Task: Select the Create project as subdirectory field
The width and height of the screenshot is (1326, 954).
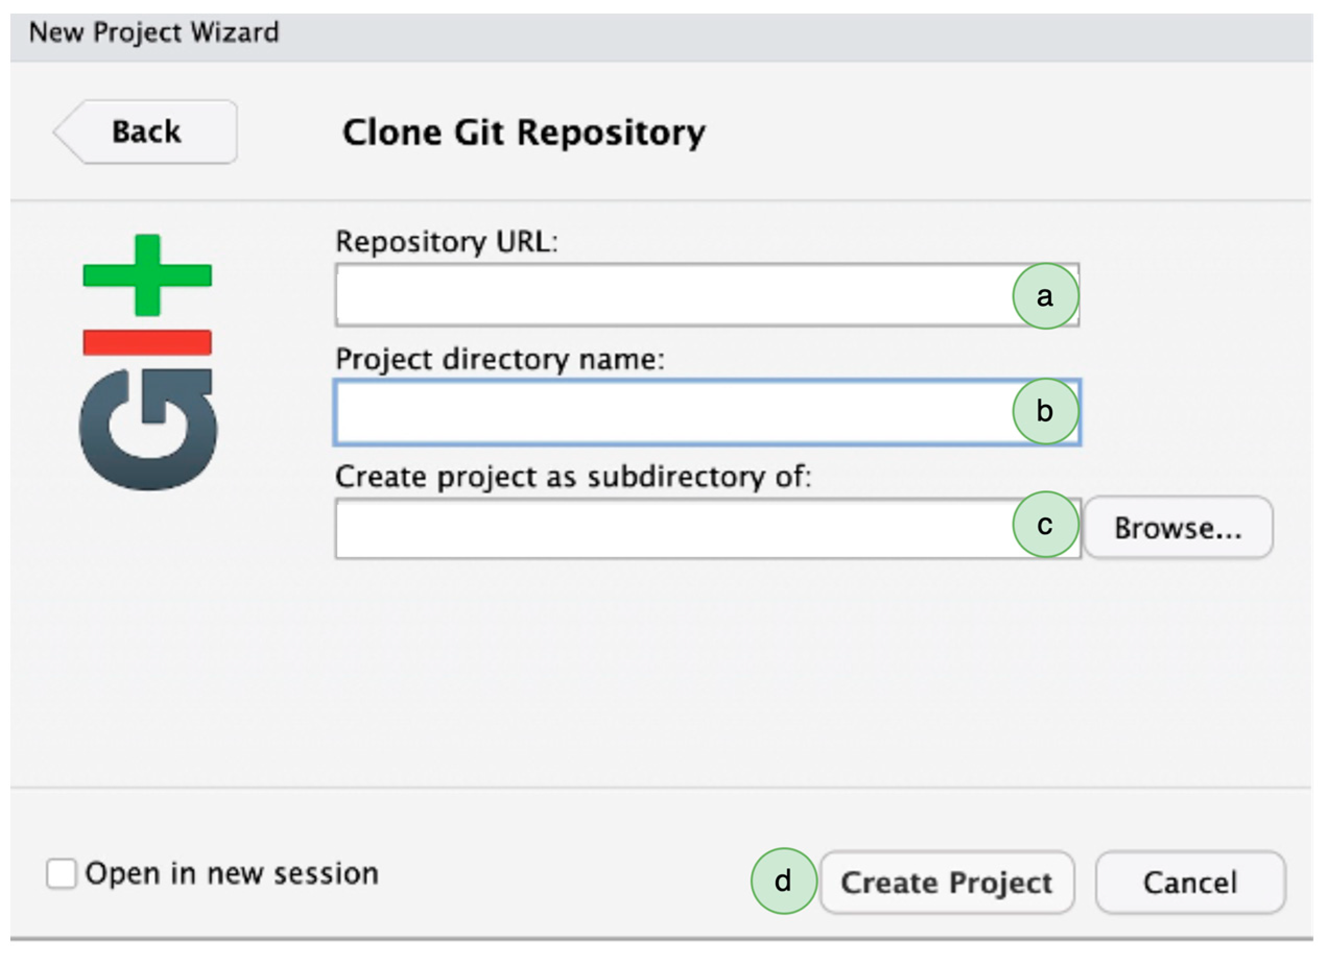Action: (x=672, y=528)
